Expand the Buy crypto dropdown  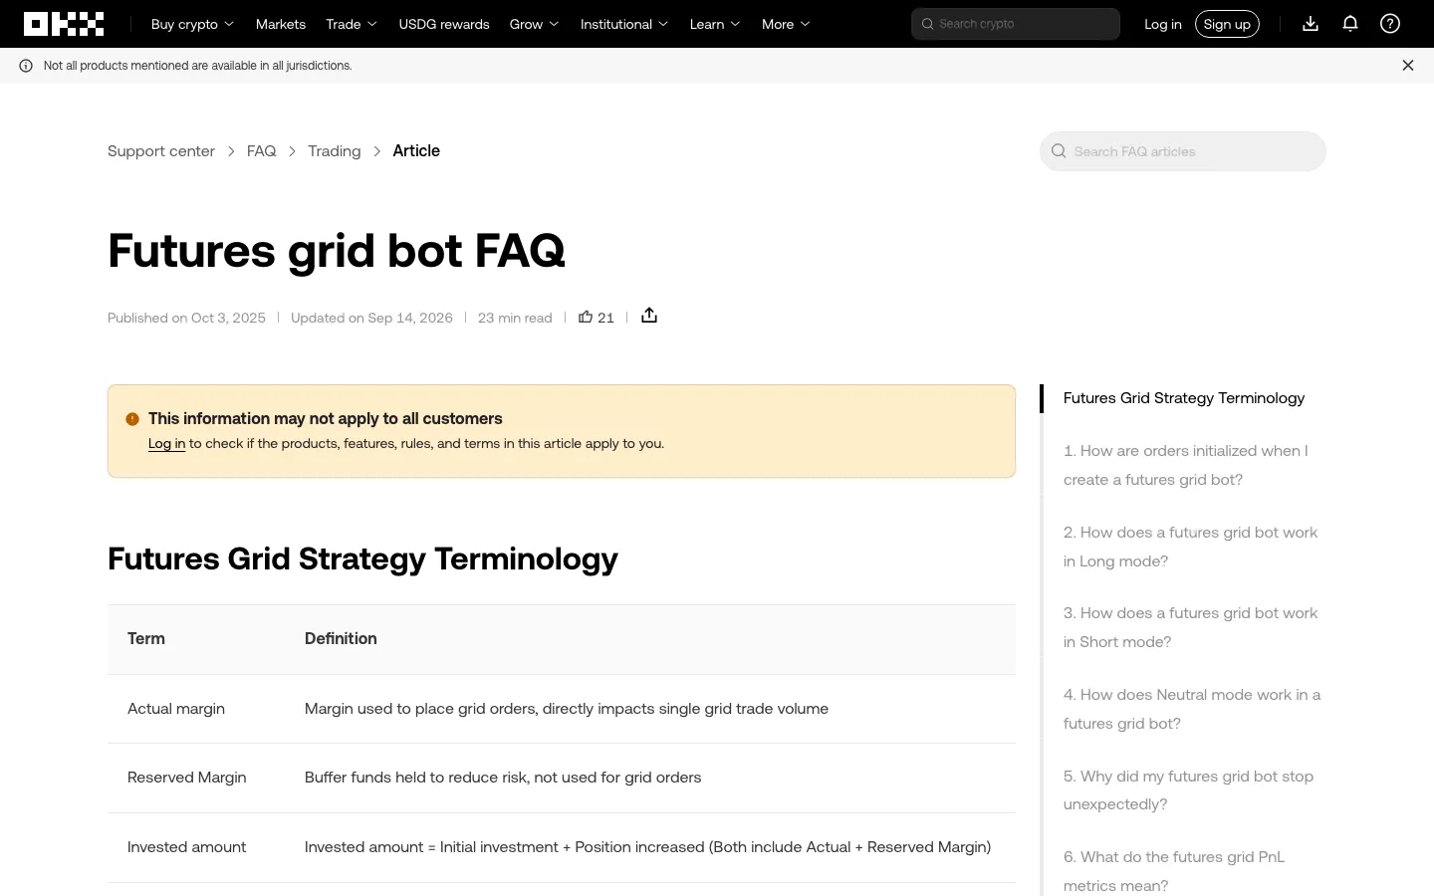tap(192, 24)
